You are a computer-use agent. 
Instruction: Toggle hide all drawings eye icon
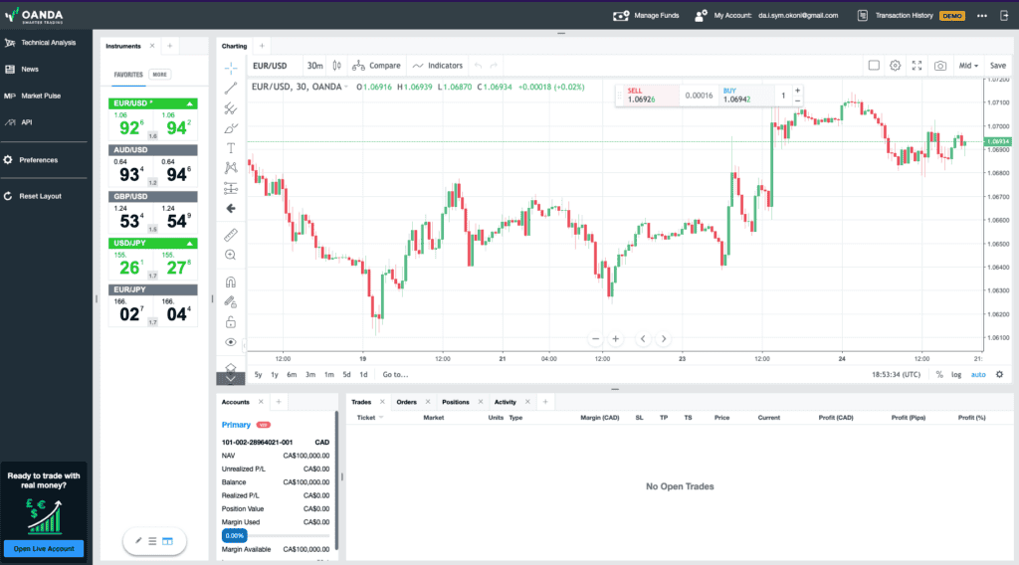click(231, 342)
